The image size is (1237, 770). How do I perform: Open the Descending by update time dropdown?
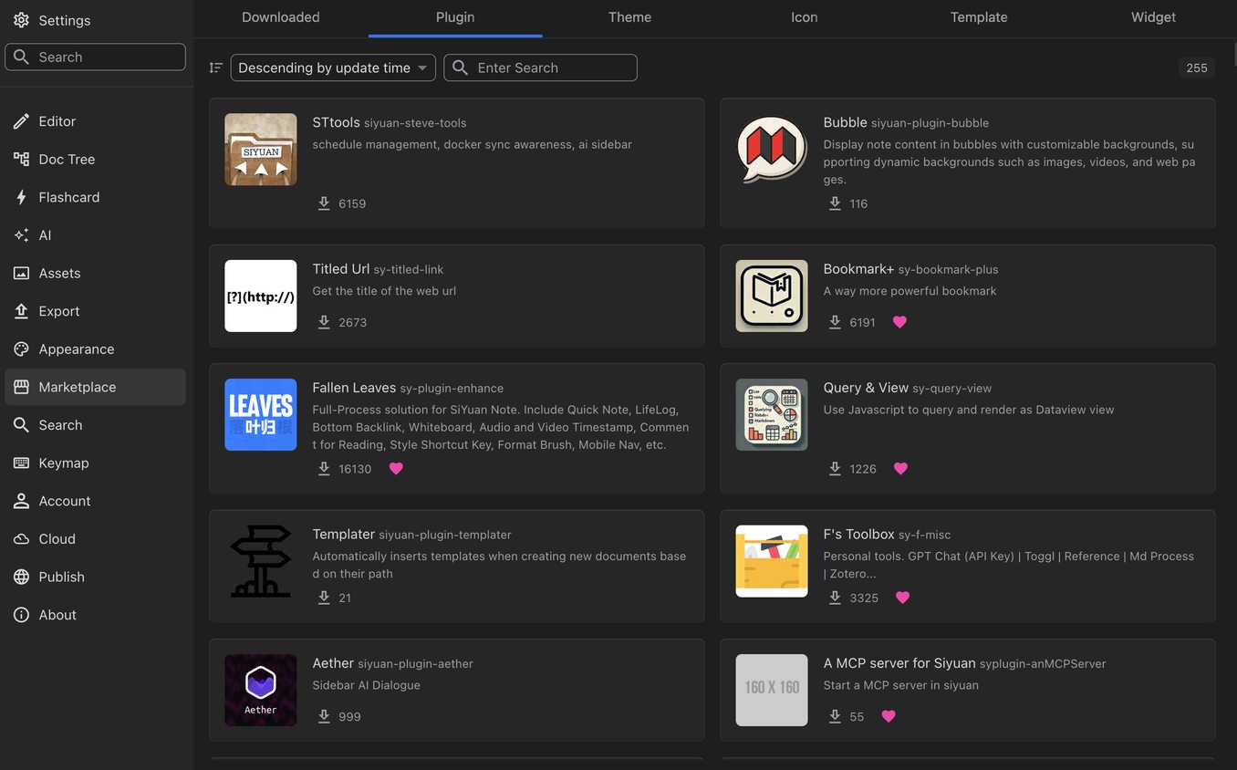pyautogui.click(x=333, y=68)
